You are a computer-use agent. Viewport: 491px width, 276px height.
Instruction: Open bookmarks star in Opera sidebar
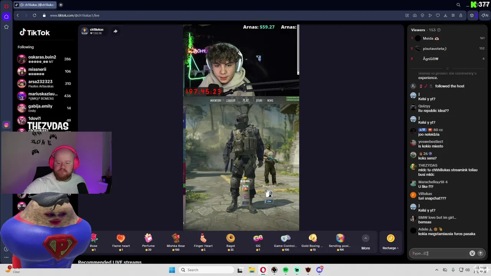[6, 27]
